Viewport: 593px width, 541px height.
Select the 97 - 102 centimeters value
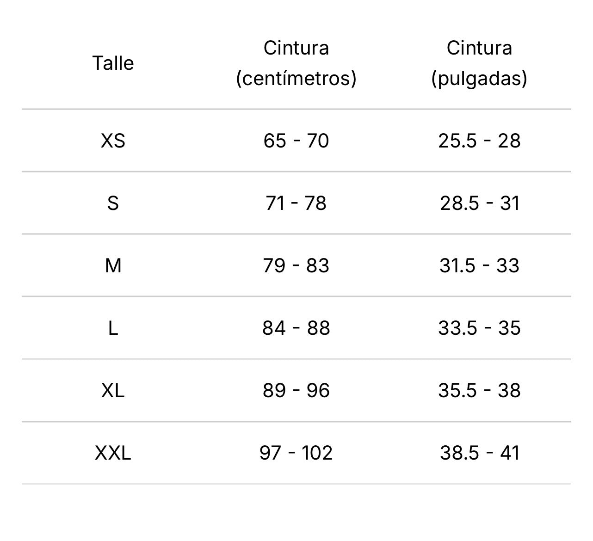296,453
